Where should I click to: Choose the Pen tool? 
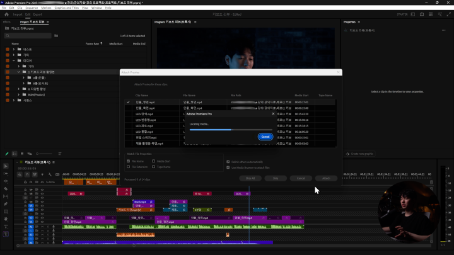6,203
